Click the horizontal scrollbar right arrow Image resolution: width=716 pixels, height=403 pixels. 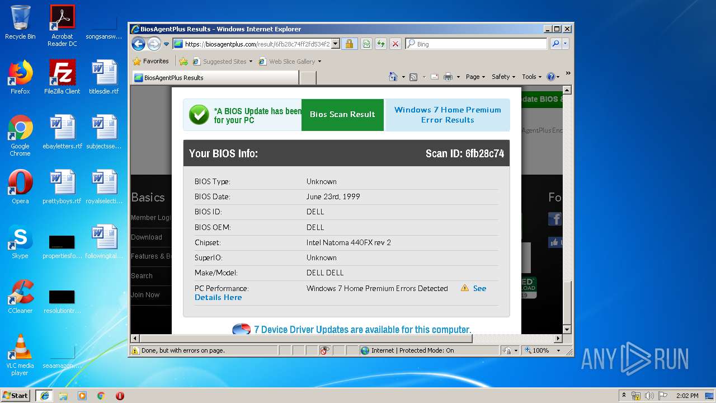(x=558, y=339)
